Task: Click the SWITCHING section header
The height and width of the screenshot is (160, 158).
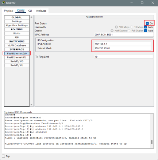Action: 17,41
